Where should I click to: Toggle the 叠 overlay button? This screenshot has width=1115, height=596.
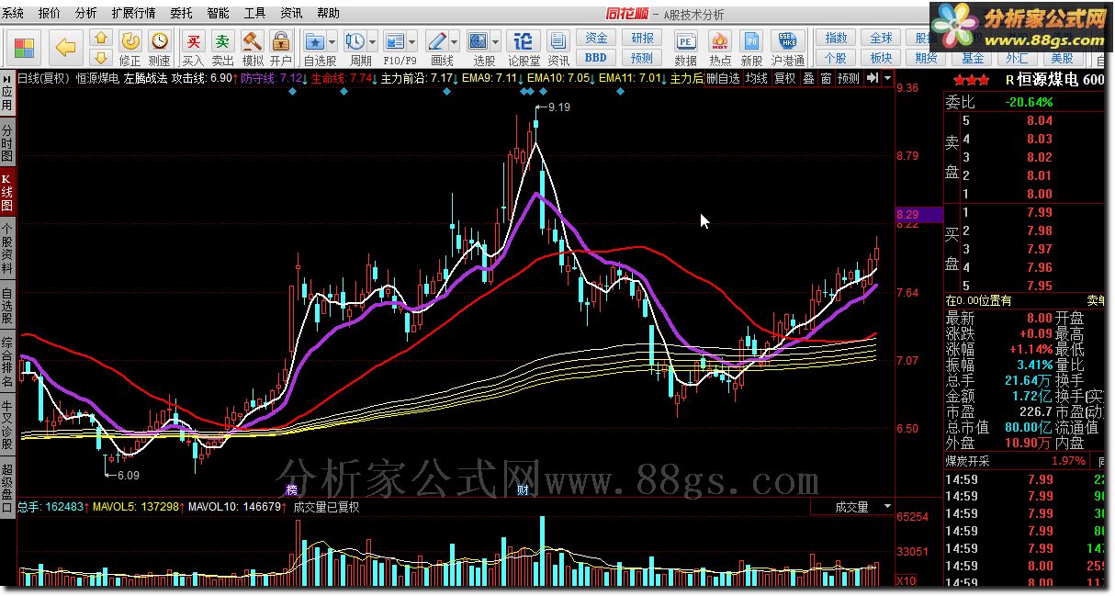(808, 78)
